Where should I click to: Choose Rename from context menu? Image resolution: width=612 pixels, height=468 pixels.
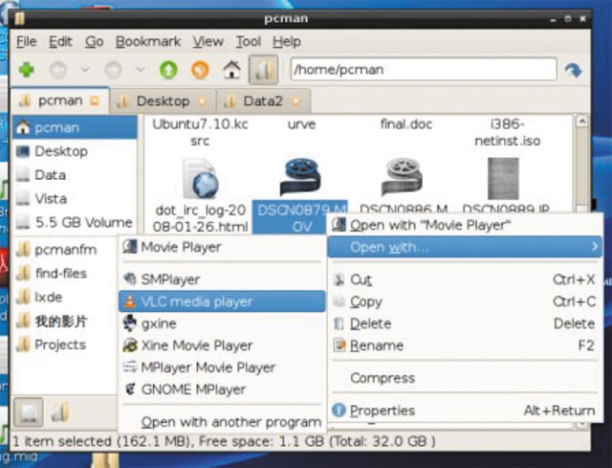point(465,345)
